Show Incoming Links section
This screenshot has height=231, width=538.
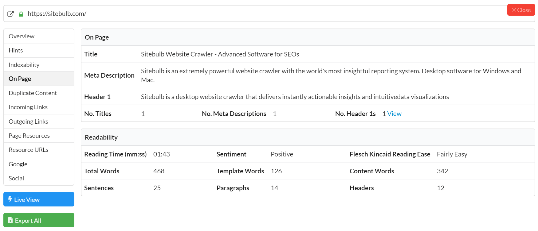pos(39,107)
